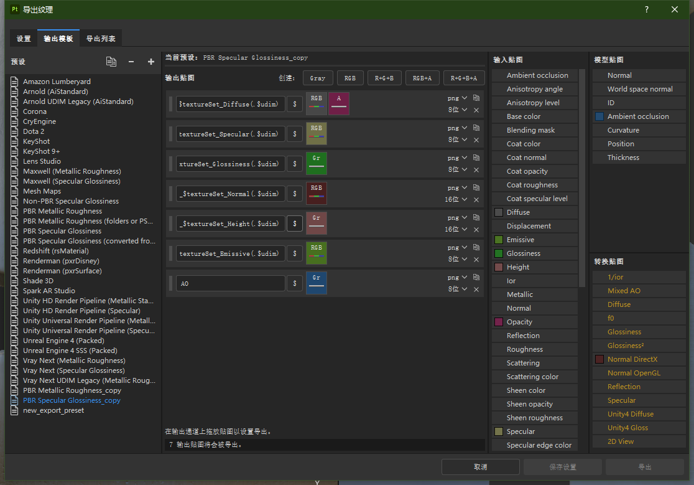Open 16-bit depth dropdown for Height row
Image resolution: width=694 pixels, height=485 pixels.
(x=456, y=229)
